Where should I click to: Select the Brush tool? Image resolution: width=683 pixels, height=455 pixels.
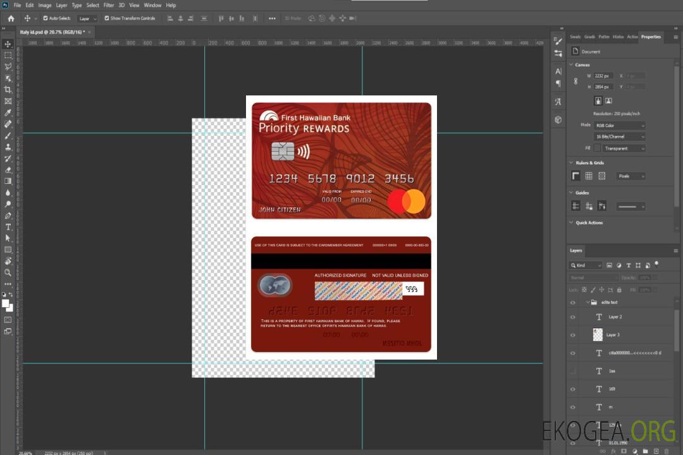(8, 135)
